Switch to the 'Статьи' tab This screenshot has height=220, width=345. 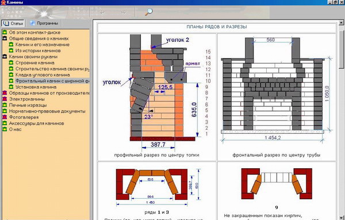pyautogui.click(x=13, y=23)
